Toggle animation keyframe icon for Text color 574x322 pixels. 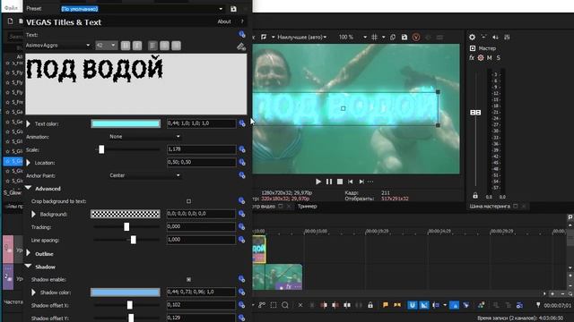click(242, 123)
